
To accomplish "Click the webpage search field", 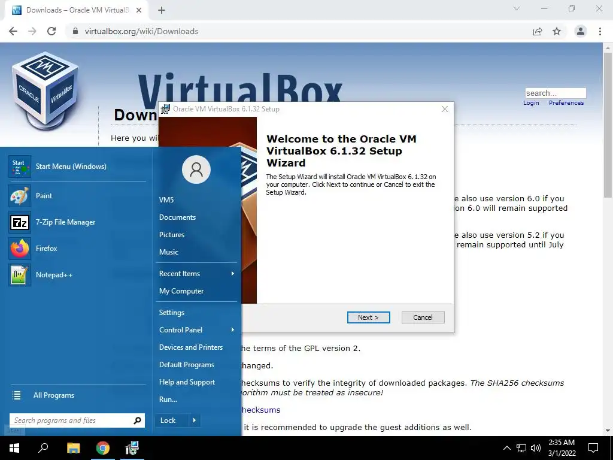I will (x=555, y=93).
